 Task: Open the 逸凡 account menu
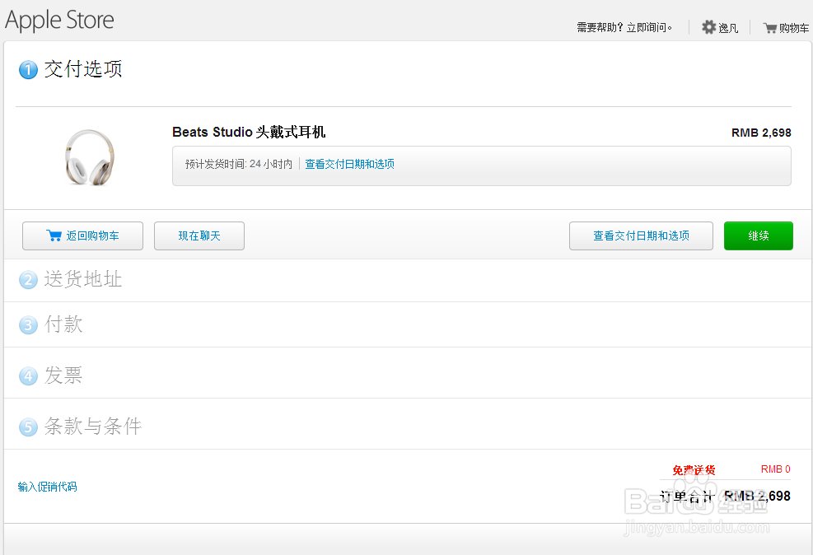(x=728, y=28)
